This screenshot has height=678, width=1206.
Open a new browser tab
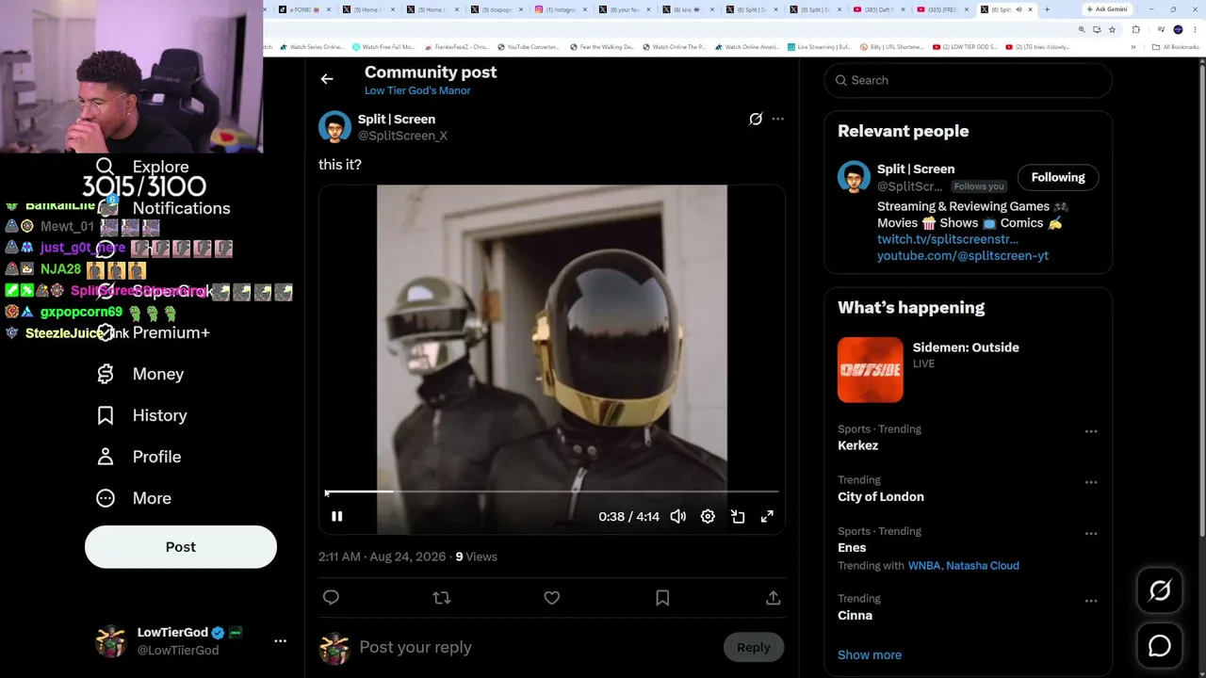coord(1047,9)
